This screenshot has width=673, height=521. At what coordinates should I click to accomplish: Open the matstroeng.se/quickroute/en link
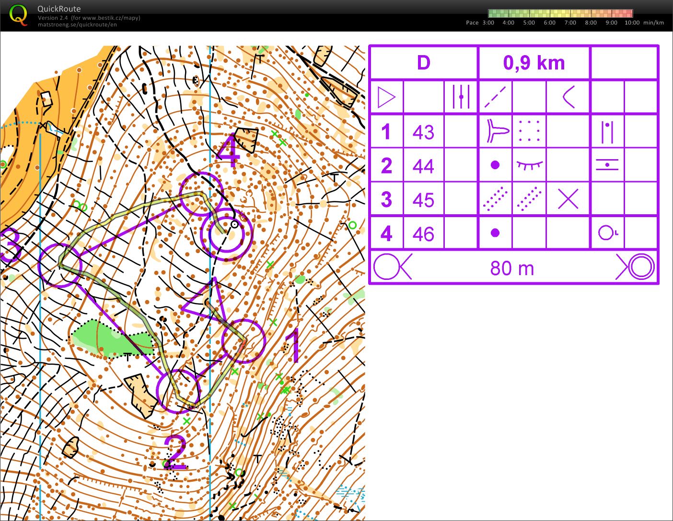point(77,25)
